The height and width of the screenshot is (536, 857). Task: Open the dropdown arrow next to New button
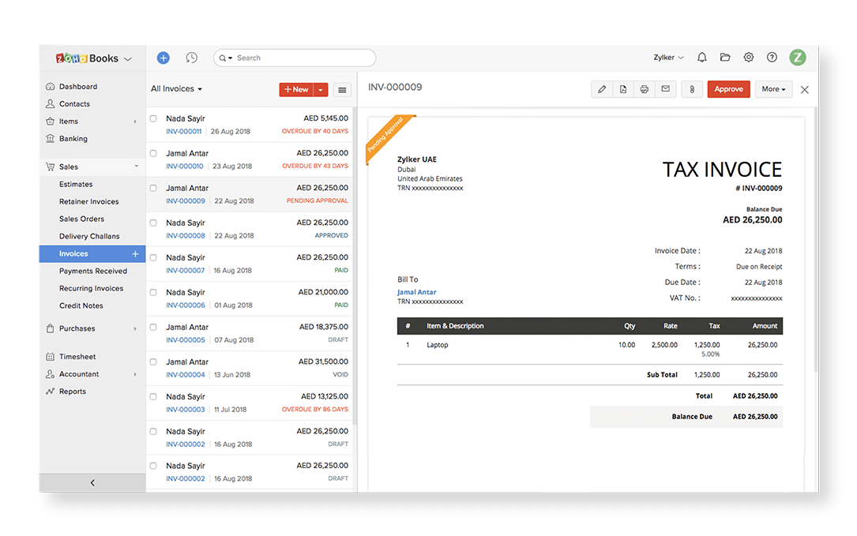[321, 90]
